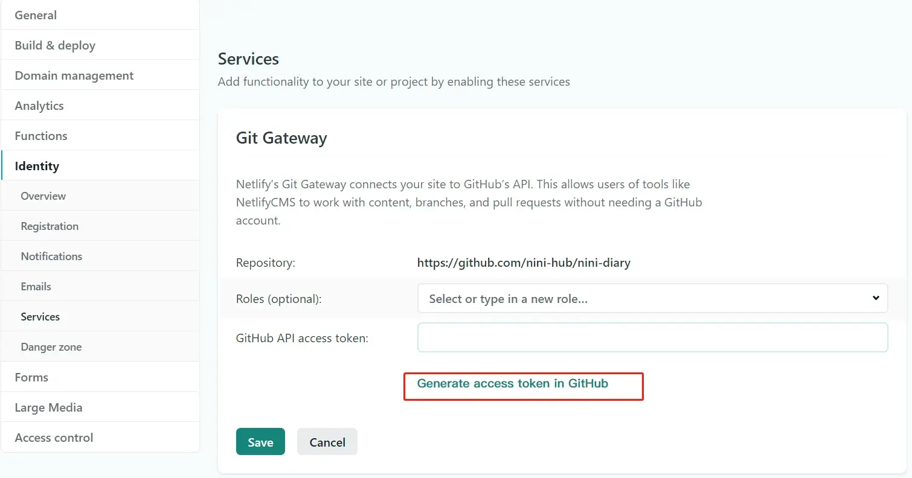Open Notifications under Identity
912x478 pixels.
point(100,257)
